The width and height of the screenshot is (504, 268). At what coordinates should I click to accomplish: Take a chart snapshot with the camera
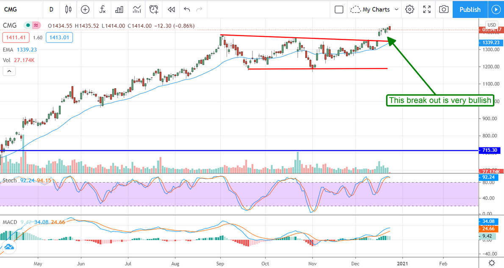click(x=444, y=10)
